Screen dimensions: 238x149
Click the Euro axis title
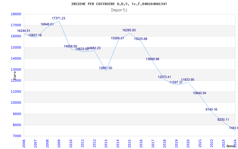click(x=14, y=75)
